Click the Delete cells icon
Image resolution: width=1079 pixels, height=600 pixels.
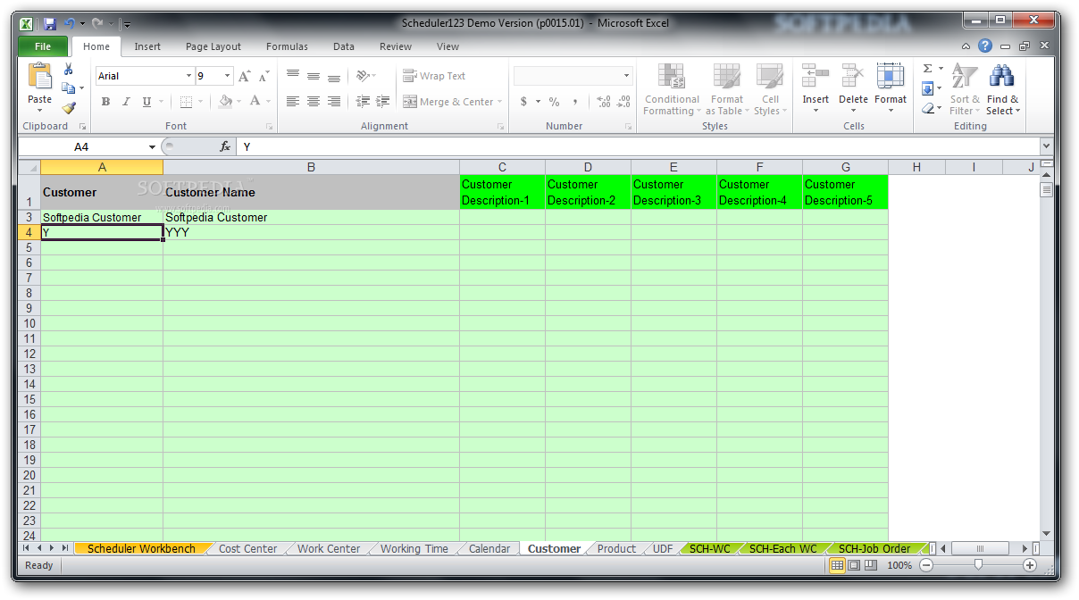[x=853, y=77]
